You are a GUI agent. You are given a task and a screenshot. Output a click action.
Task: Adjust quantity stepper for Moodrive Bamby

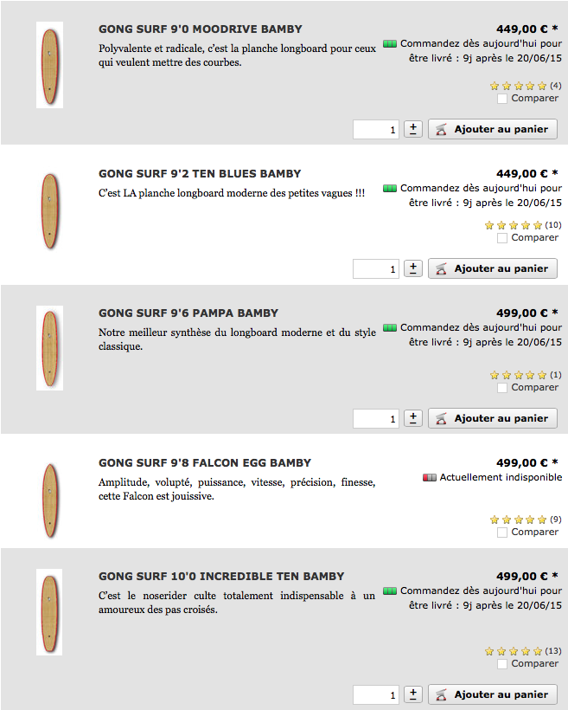point(413,129)
